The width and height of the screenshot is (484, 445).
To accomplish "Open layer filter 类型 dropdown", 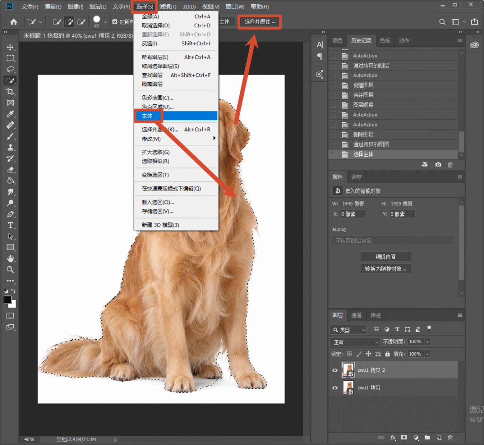I will (348, 330).
